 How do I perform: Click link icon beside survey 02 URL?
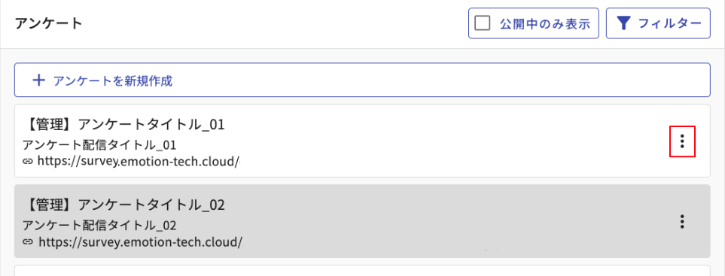28,241
